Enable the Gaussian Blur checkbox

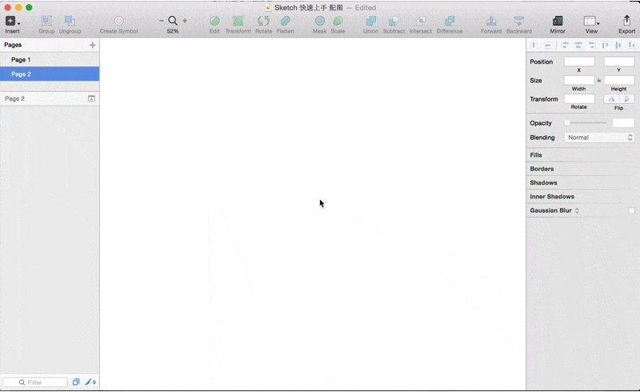click(x=631, y=210)
